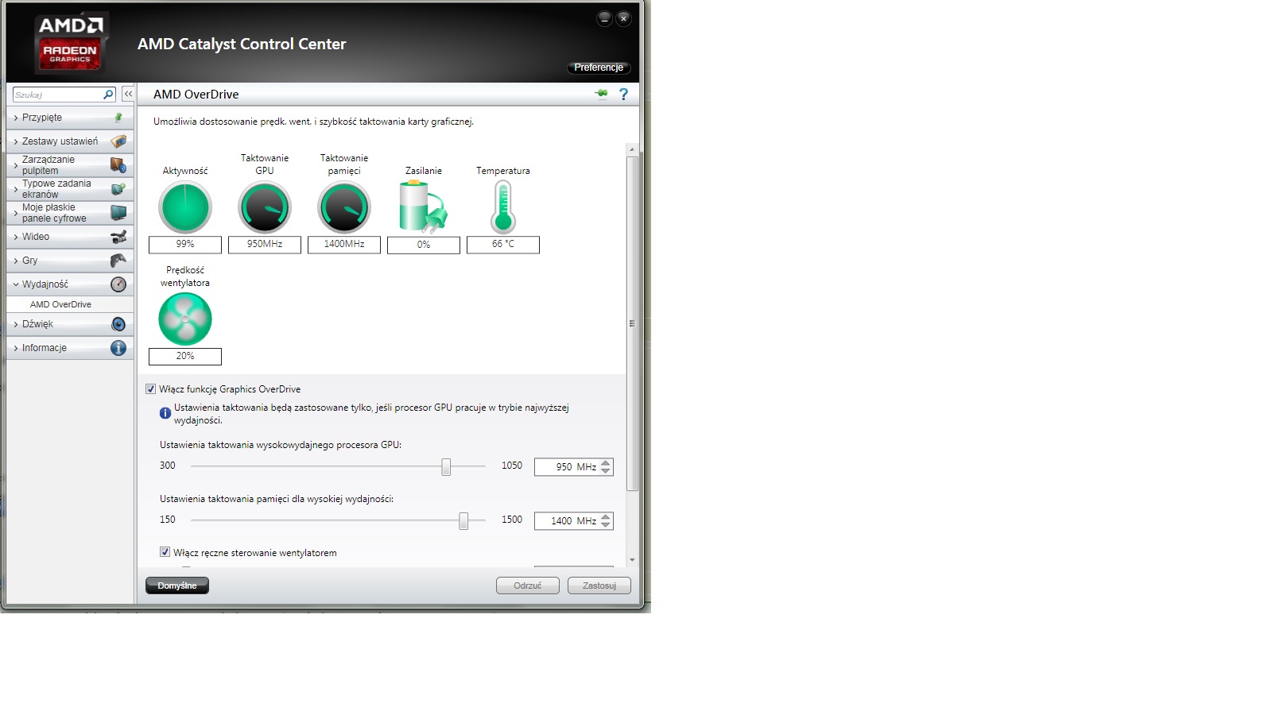Click the Taktowanie GPU clock gauge
Image resolution: width=1272 pixels, height=715 pixels.
click(x=265, y=207)
